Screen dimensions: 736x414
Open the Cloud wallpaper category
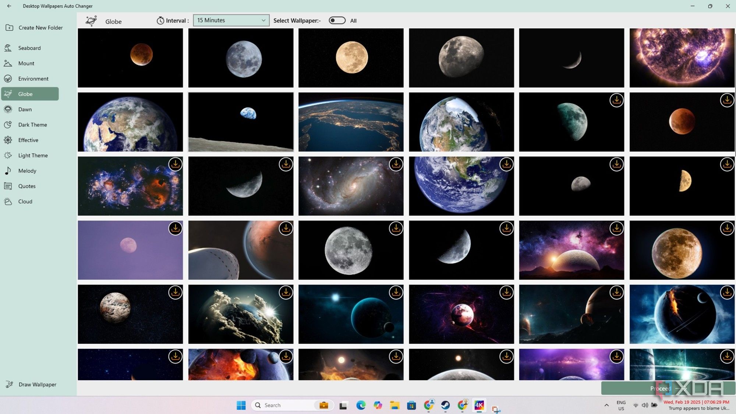(25, 201)
